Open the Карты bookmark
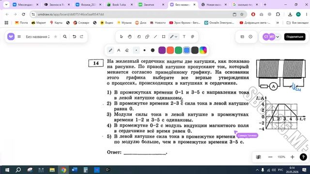This screenshot has height=174, width=310. (x=56, y=23)
